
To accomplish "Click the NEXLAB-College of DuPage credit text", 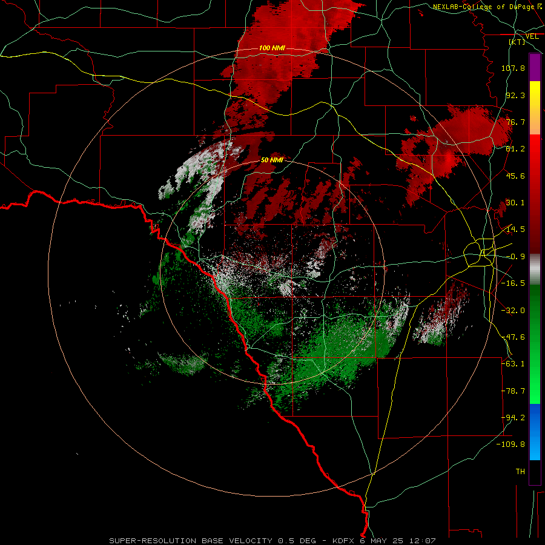I will click(483, 7).
